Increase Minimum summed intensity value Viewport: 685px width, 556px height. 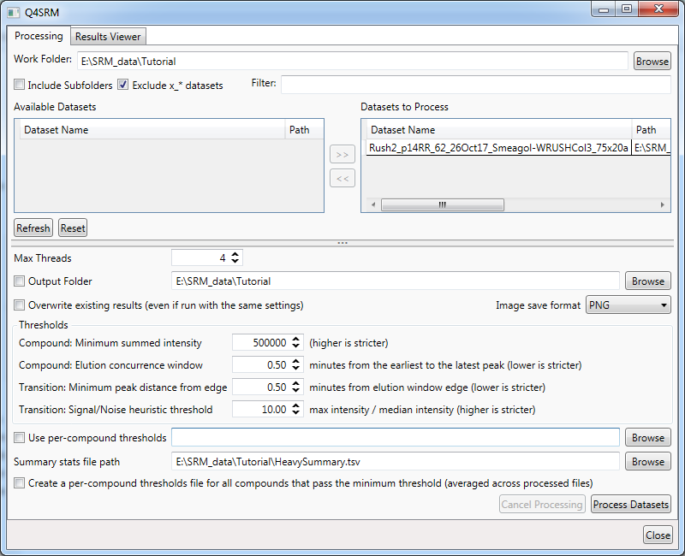(295, 339)
